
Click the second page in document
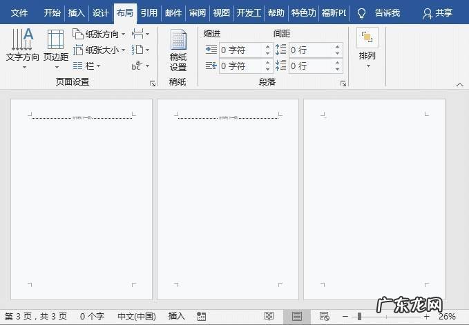tap(228, 199)
